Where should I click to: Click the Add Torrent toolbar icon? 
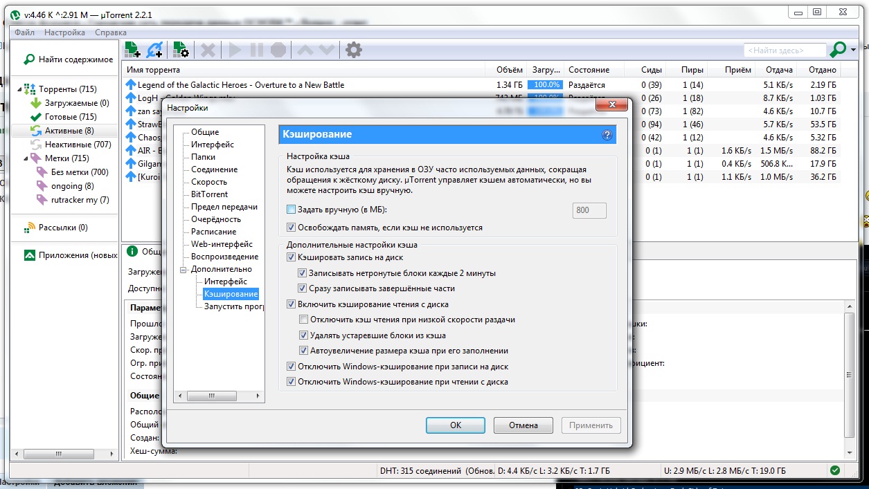tap(132, 50)
